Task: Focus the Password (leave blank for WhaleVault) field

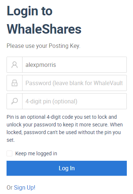Action: 74,83
